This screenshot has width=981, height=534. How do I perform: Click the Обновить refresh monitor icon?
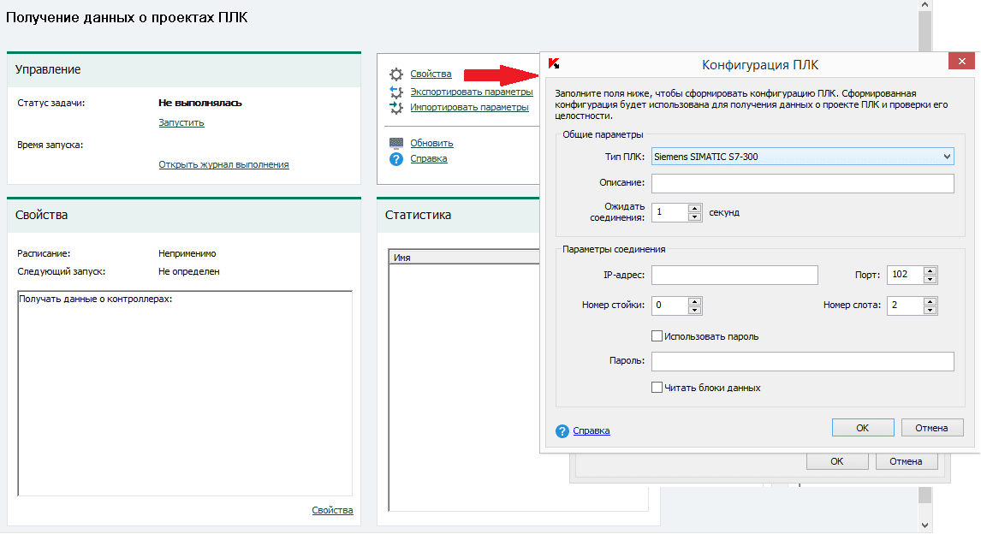tap(396, 143)
